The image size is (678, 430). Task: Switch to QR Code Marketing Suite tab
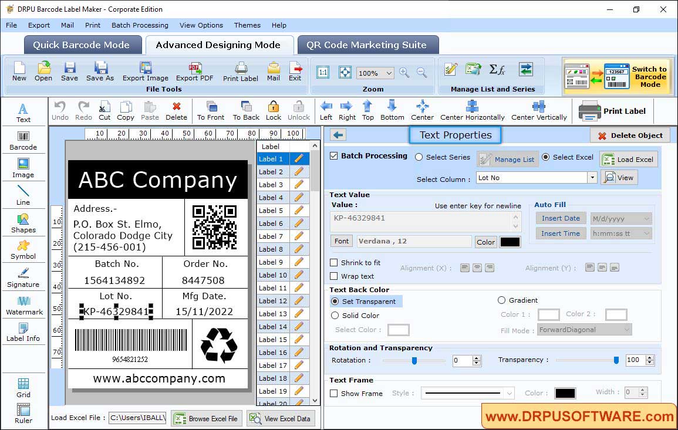tap(368, 45)
